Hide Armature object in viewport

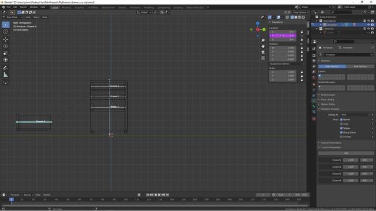click(x=368, y=25)
